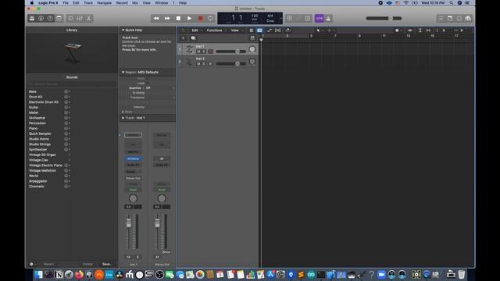Open the media Browsers button
Screen dimensions: 500x281
tap(468, 19)
